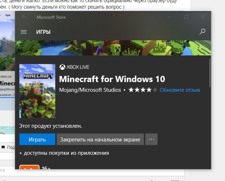The width and height of the screenshot is (225, 181).
Task: Select the Minecraft for Windows 10 title
Action: pyautogui.click(x=112, y=79)
